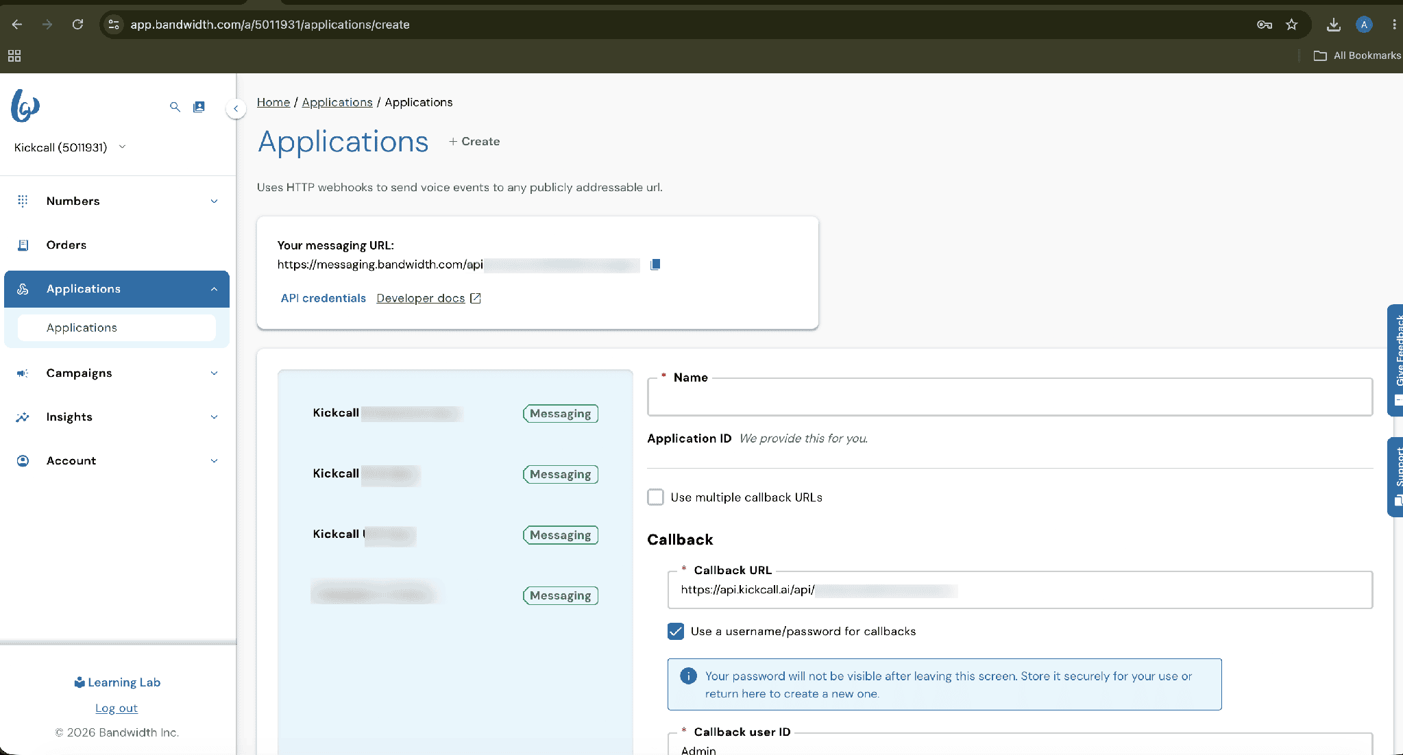Enable Use multiple callback URLs checkbox
The height and width of the screenshot is (755, 1403).
(656, 497)
